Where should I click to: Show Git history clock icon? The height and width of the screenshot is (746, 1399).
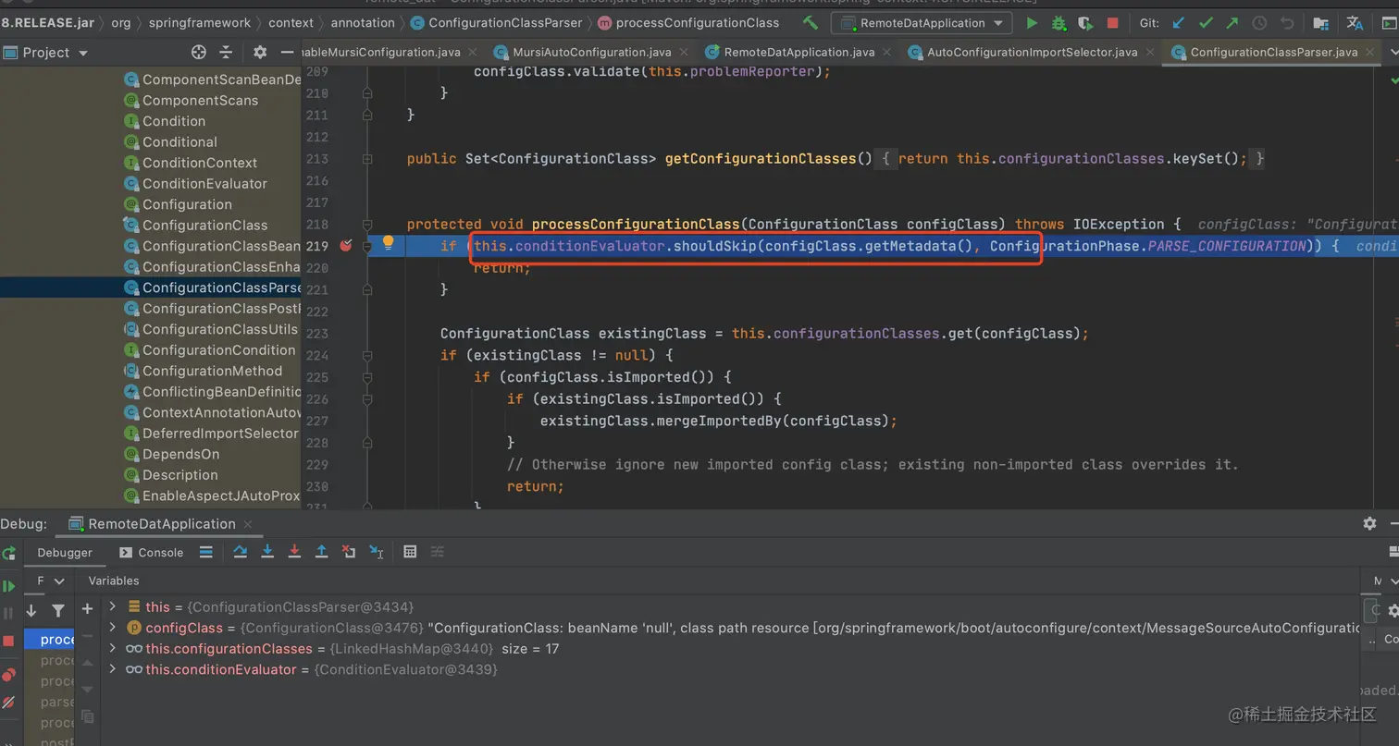1259,22
